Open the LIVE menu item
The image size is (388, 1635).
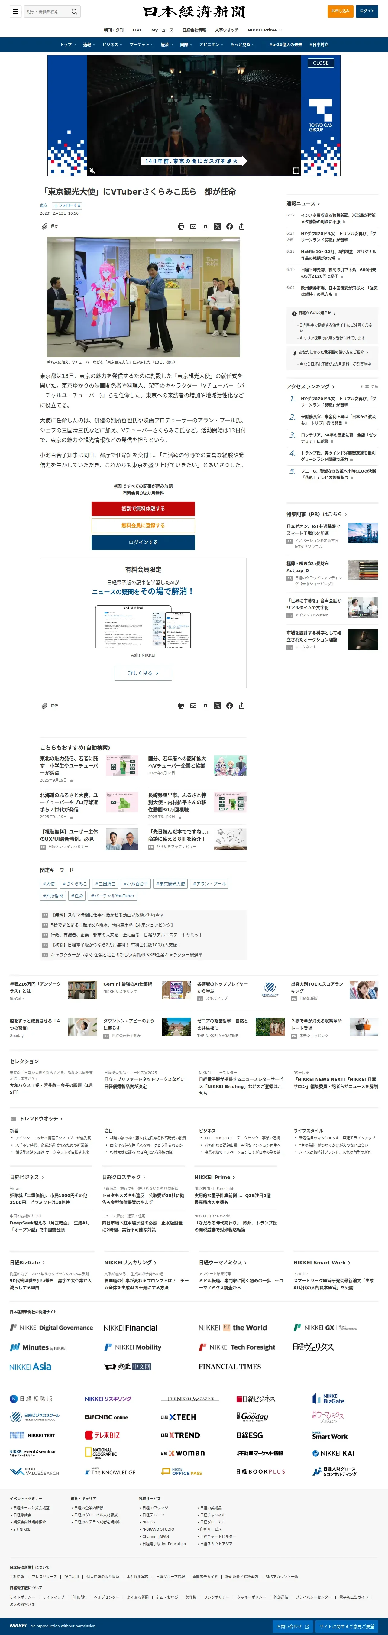click(137, 30)
